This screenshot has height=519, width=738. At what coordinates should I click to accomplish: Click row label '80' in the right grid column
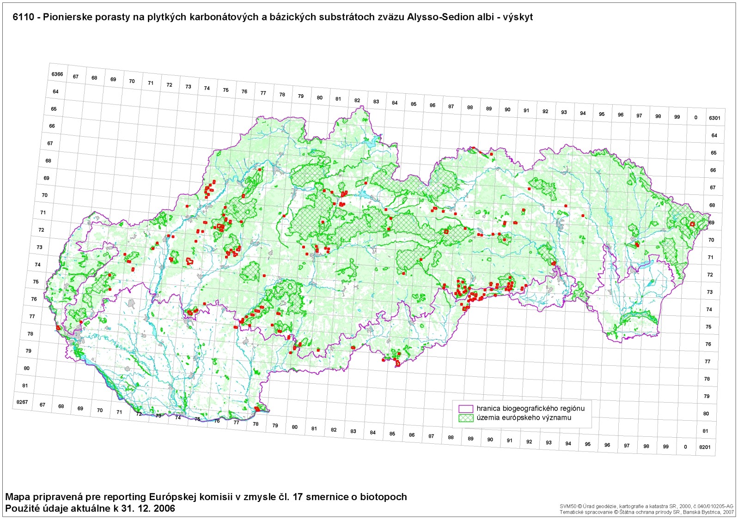[x=706, y=414]
